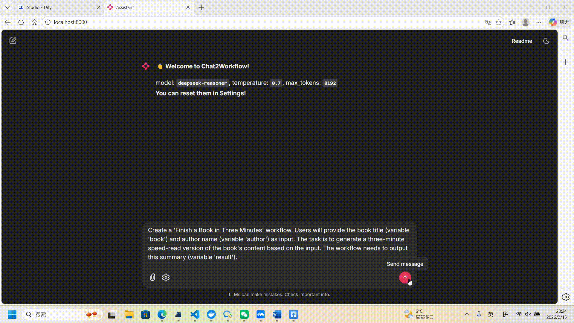Toggle dark mode with the moon icon
The image size is (574, 323).
546,41
